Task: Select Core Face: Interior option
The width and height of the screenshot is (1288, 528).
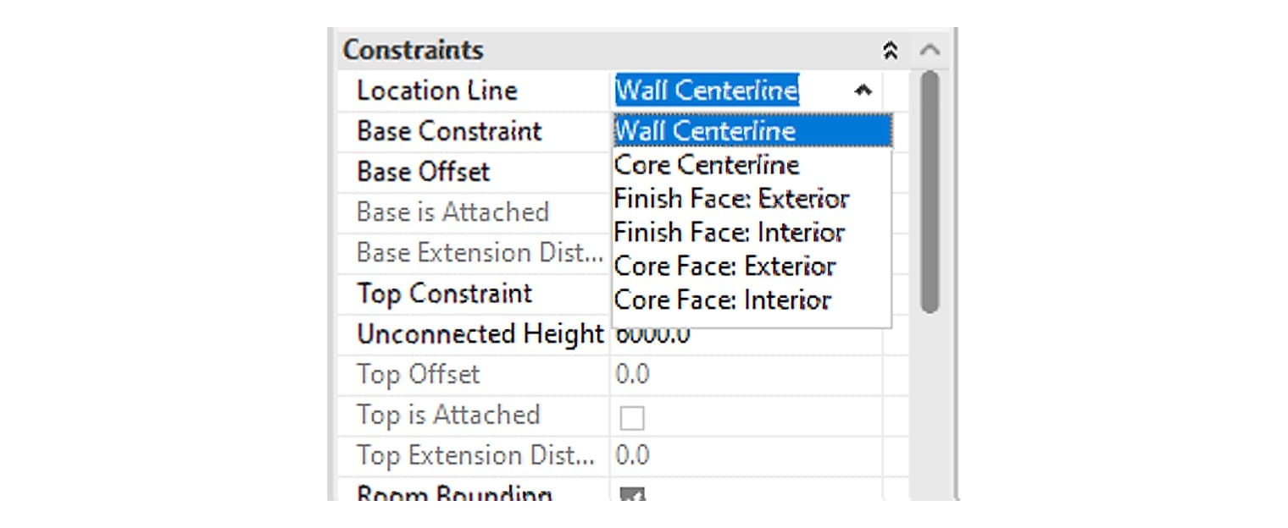Action: 752,300
